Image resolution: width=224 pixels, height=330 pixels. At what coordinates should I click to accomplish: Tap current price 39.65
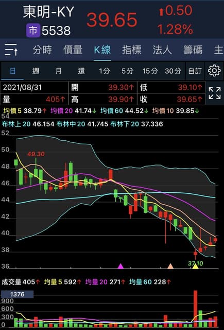112,20
